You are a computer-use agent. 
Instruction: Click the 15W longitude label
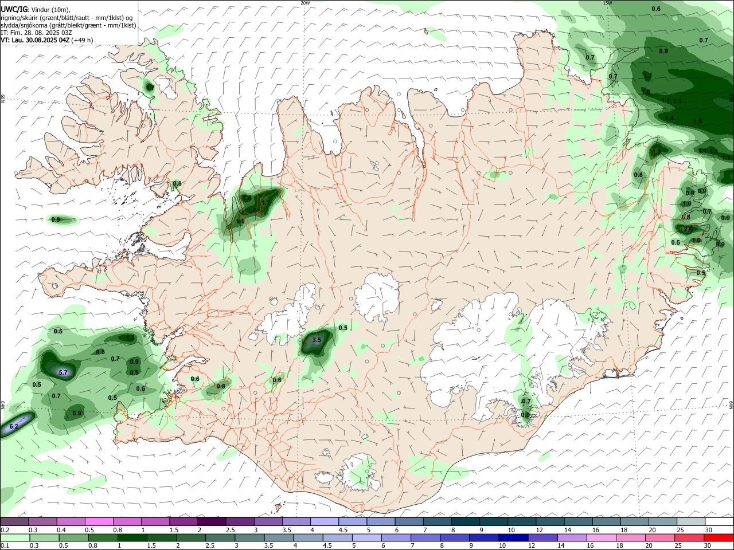[x=607, y=3]
